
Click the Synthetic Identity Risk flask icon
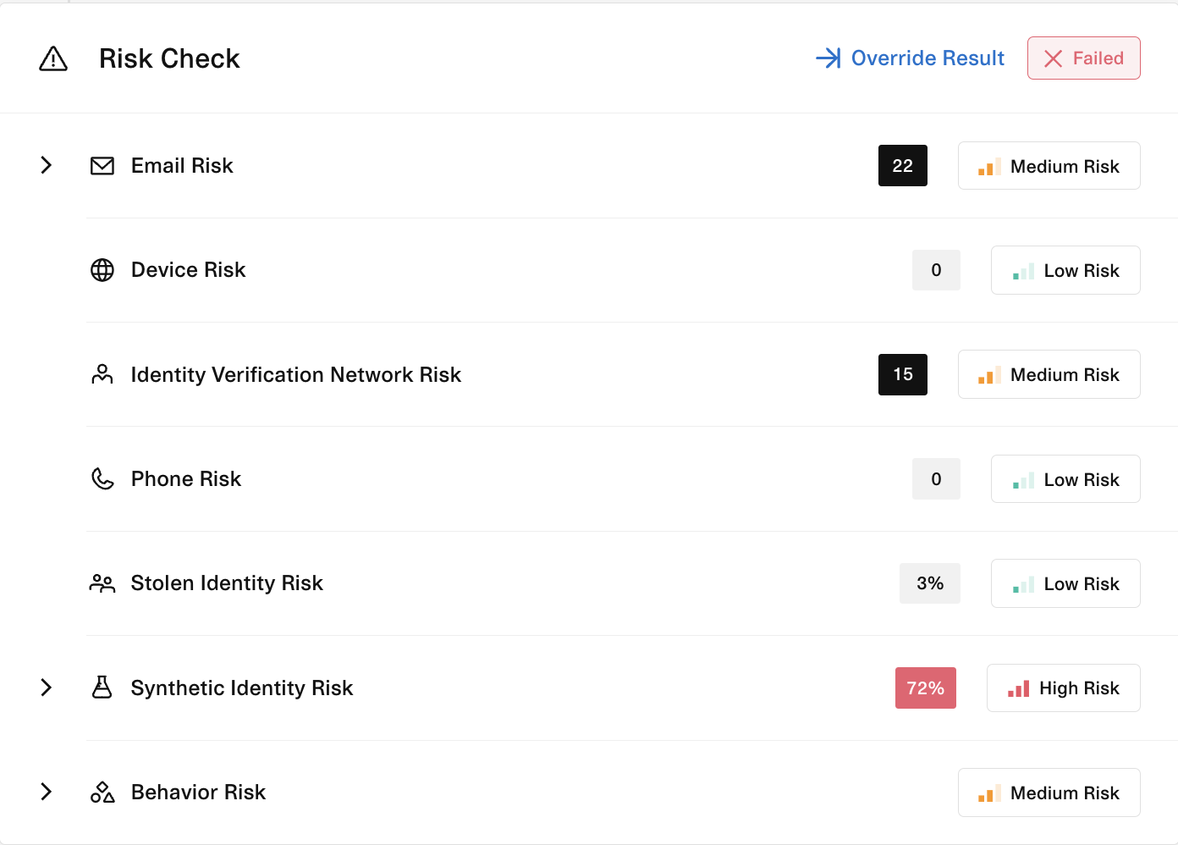click(x=102, y=688)
